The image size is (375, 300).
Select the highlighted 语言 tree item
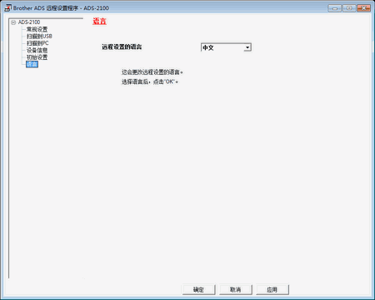(x=32, y=64)
